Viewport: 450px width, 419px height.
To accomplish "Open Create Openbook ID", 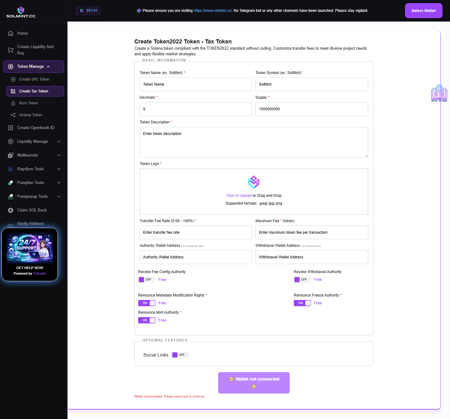I will (35, 127).
